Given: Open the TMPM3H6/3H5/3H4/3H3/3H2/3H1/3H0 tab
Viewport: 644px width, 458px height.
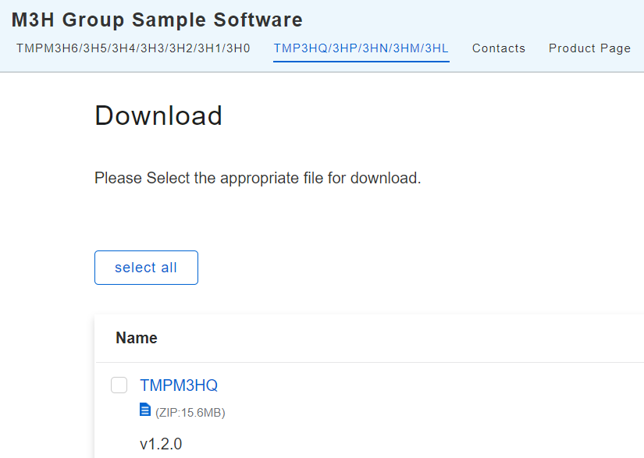Looking at the screenshot, I should [133, 48].
